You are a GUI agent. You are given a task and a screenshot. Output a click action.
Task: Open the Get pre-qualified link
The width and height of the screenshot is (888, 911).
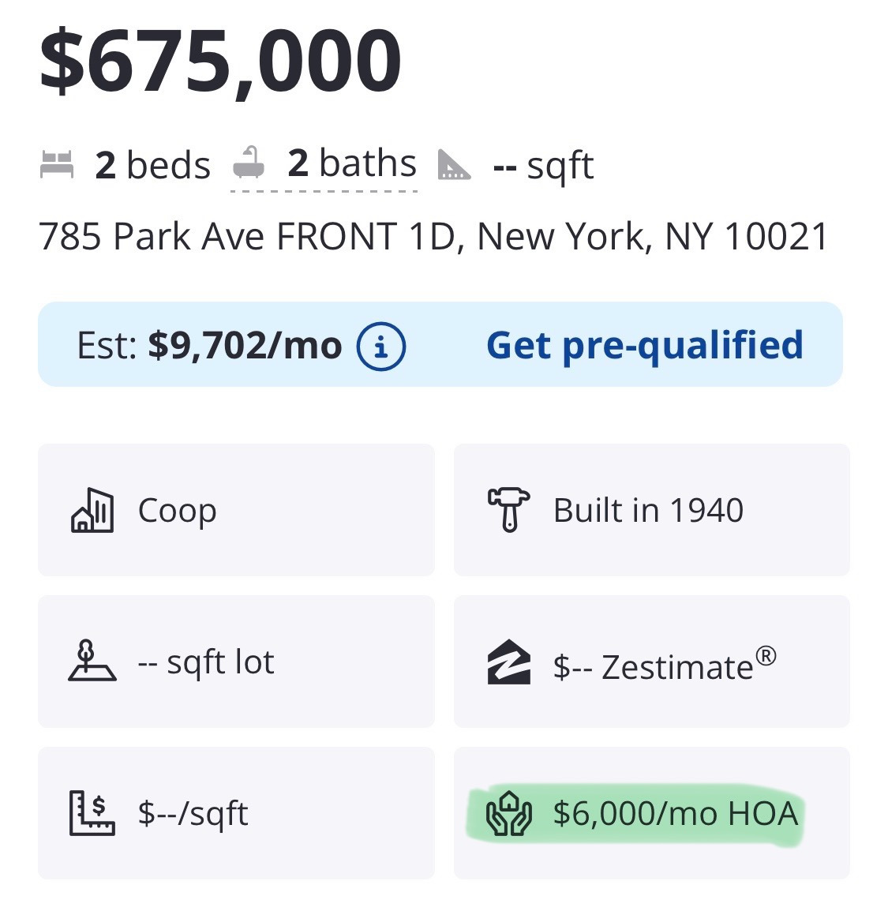[644, 345]
